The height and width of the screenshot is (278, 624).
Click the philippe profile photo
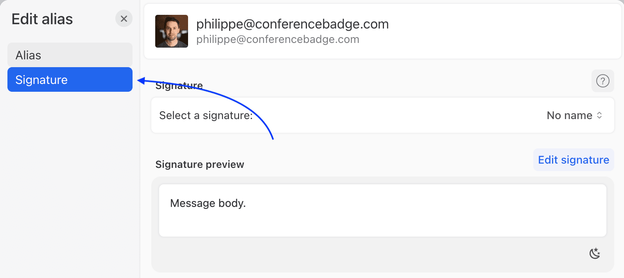point(172,31)
